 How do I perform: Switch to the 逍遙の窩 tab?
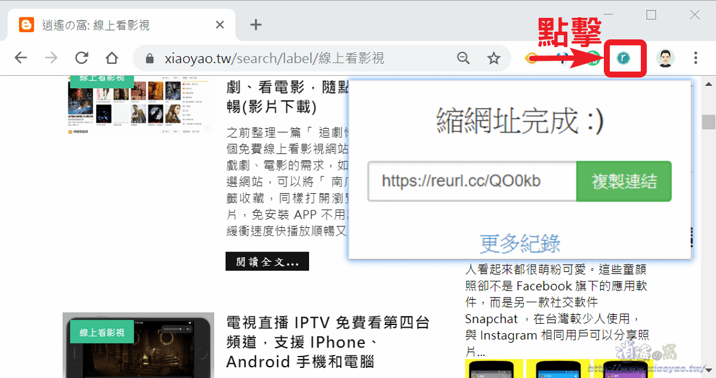point(107,24)
